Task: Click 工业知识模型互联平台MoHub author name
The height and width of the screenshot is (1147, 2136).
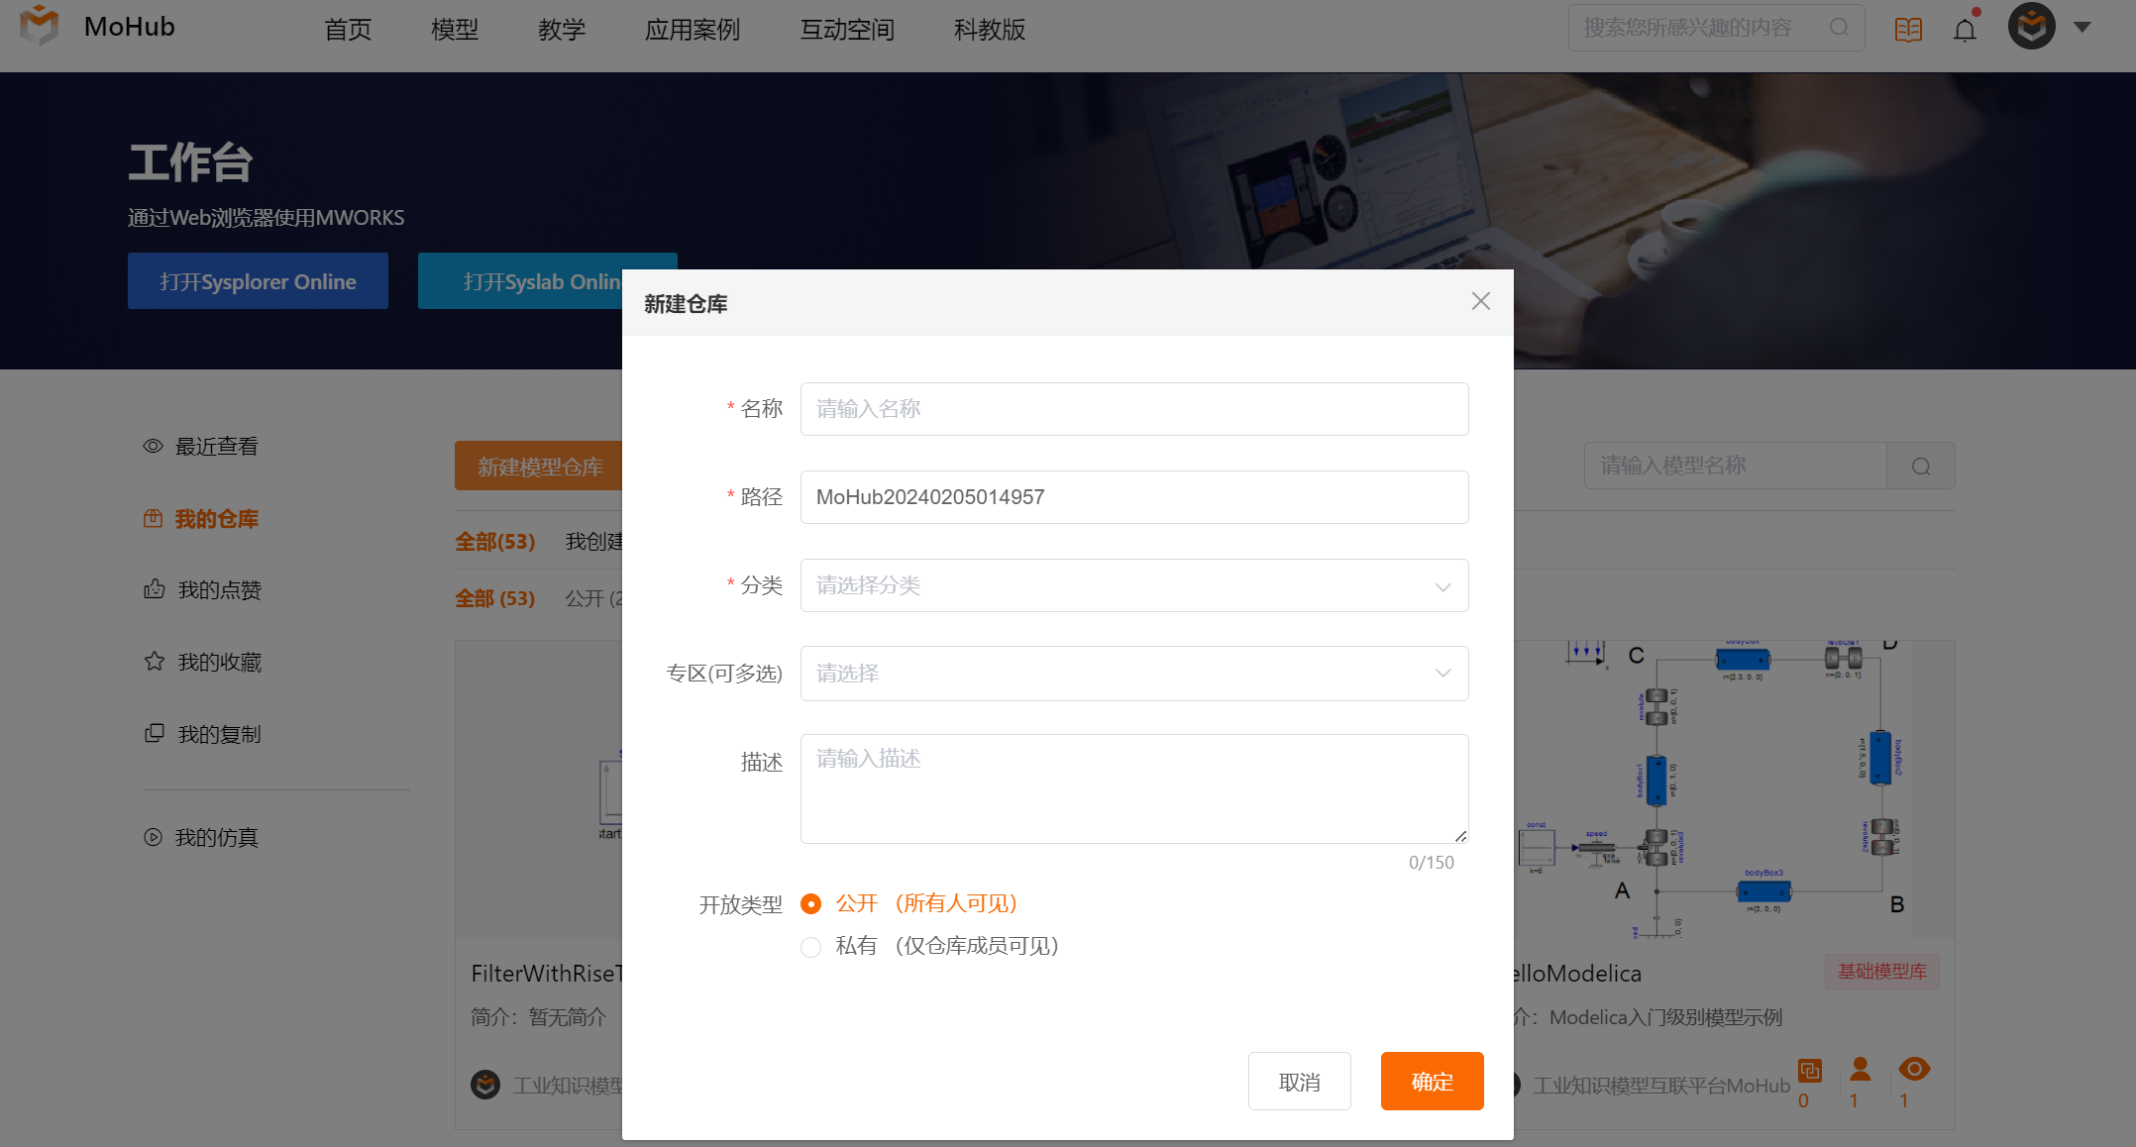Action: pos(1661,1086)
